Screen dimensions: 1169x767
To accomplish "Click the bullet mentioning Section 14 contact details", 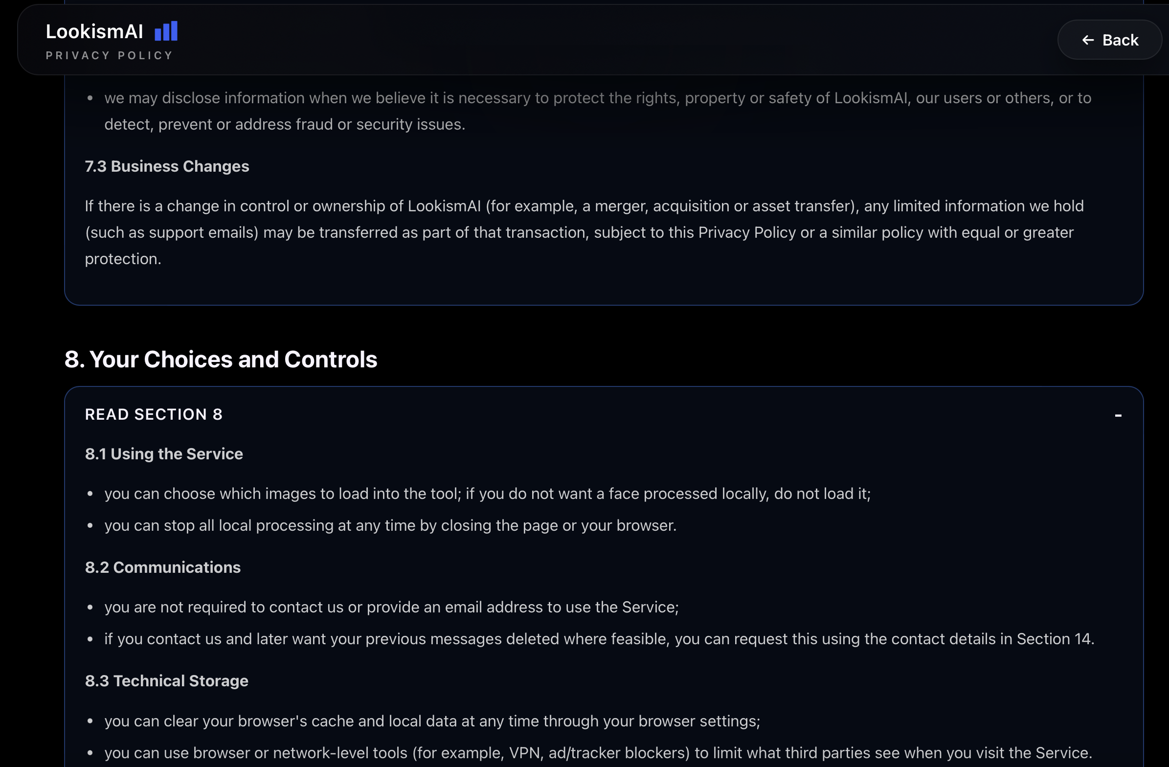I will click(x=599, y=639).
